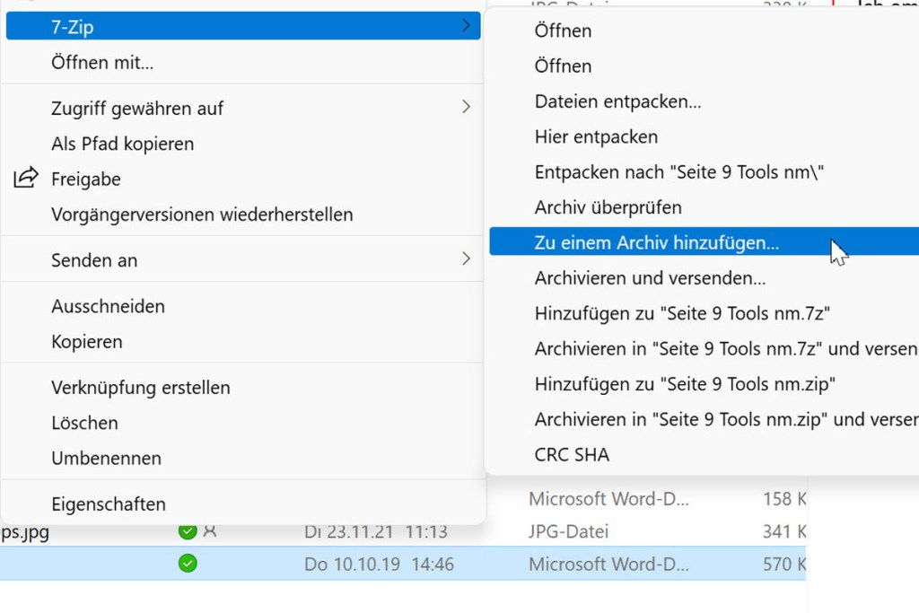Click 'Als Pfad kopieren'
Screen dimensions: 919x613
click(122, 144)
